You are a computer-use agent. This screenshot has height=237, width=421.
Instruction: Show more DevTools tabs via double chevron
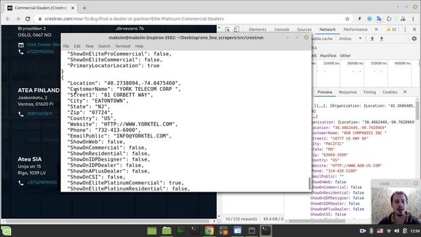click(376, 29)
